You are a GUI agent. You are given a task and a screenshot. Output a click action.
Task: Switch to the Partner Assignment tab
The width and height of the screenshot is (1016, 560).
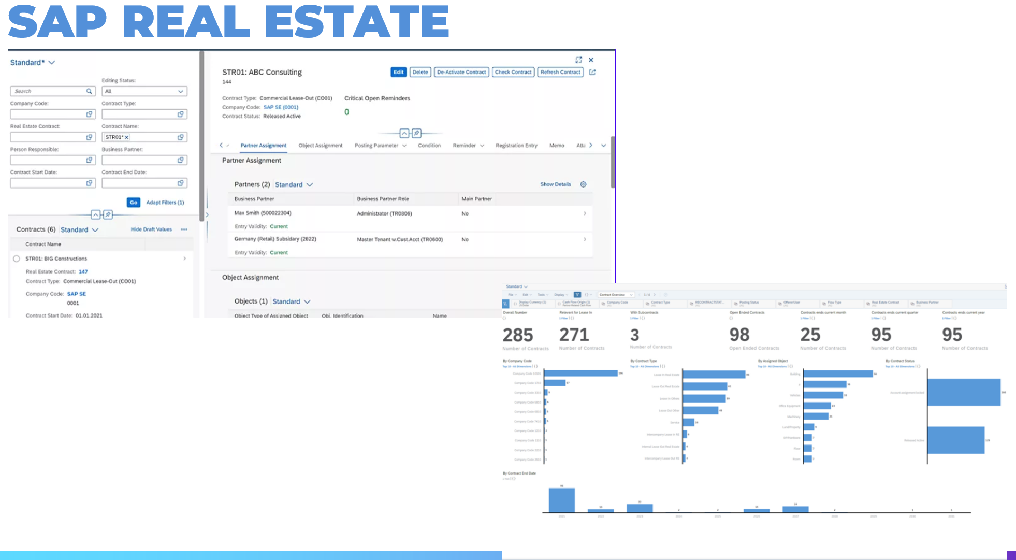tap(263, 146)
